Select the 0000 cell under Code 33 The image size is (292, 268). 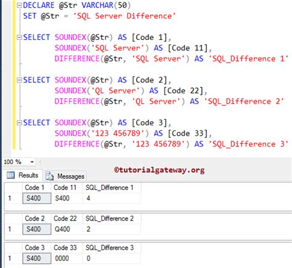click(67, 258)
